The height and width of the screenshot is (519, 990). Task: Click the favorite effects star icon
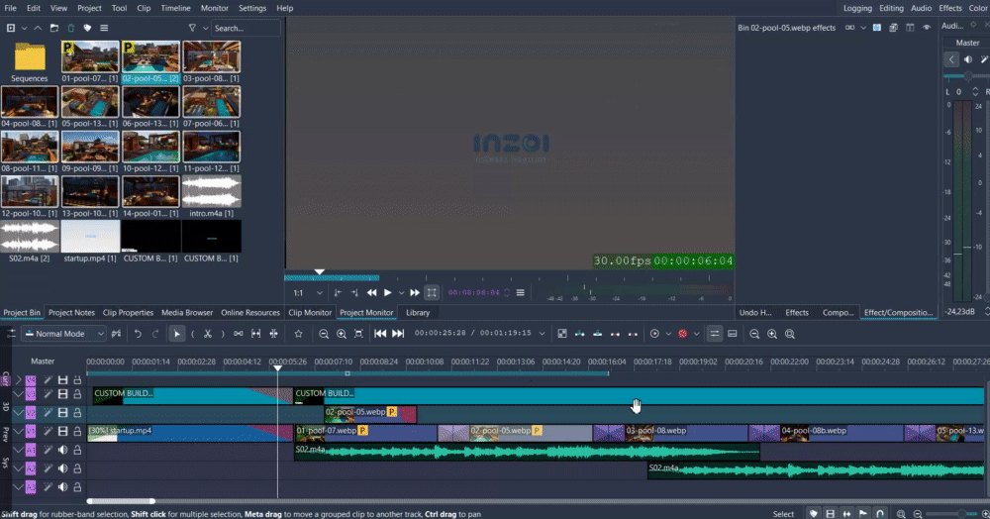point(299,334)
